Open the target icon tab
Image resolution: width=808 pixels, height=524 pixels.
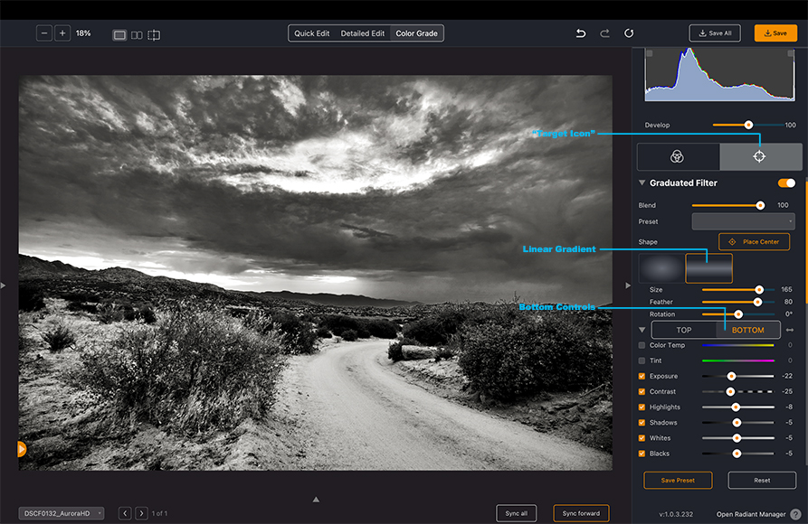(x=759, y=156)
